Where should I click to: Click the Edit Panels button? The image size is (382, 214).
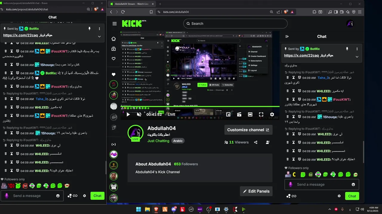(x=256, y=191)
